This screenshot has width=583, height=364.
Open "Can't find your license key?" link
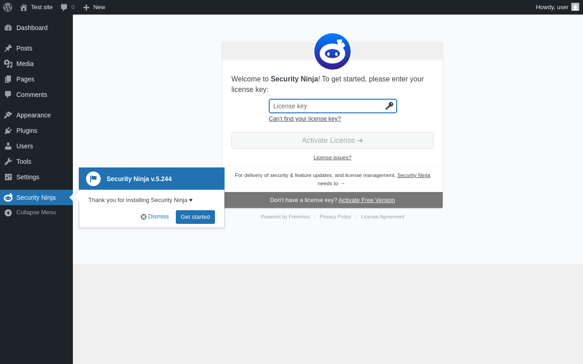coord(305,119)
